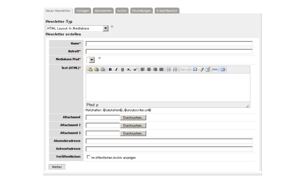Image resolution: width=306 pixels, height=183 pixels.
Task: Click the cleanup code broom icon
Action: tap(202, 70)
